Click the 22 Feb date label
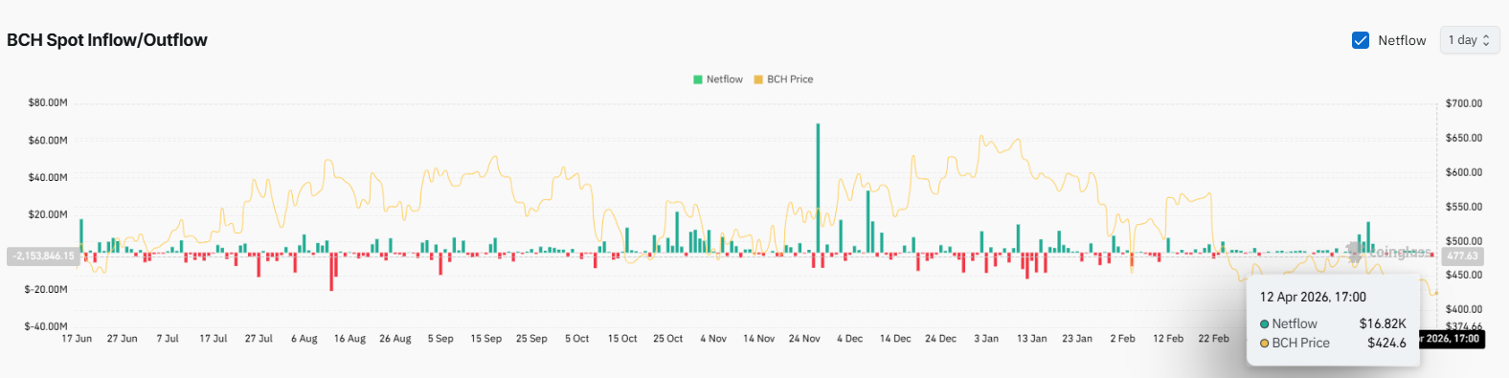The height and width of the screenshot is (378, 1509). tap(1214, 339)
